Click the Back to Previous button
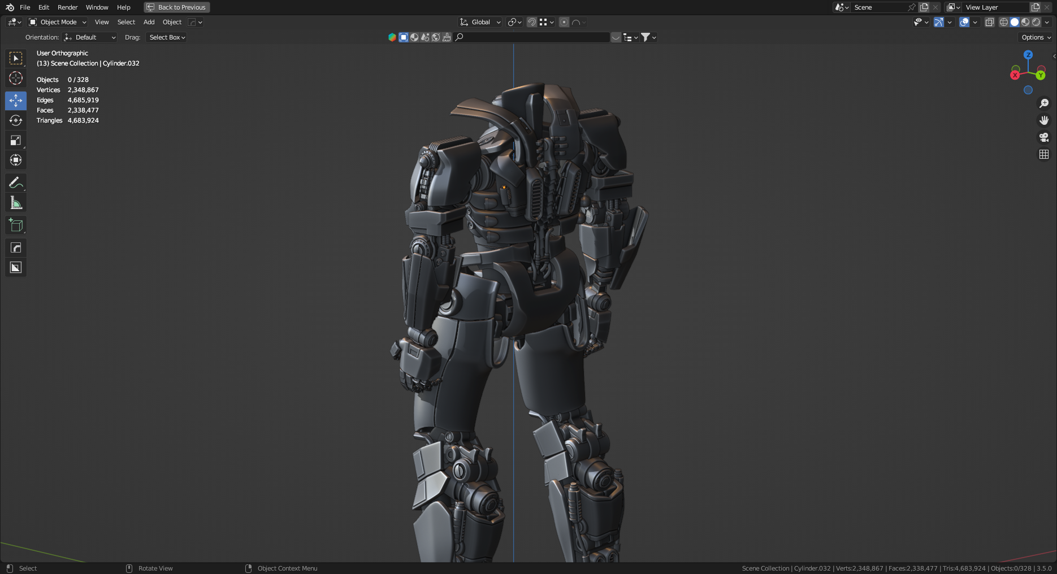The height and width of the screenshot is (574, 1057). tap(177, 7)
